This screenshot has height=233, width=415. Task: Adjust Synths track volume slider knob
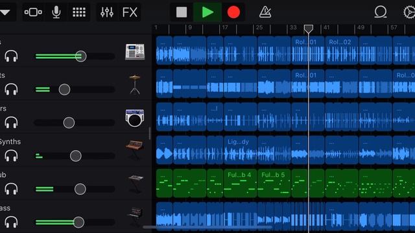click(x=76, y=156)
